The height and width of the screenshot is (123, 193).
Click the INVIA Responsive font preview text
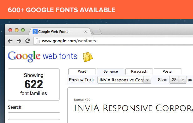[134, 108]
